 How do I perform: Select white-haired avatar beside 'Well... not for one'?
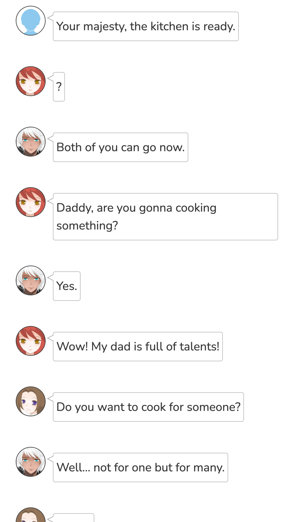click(31, 462)
